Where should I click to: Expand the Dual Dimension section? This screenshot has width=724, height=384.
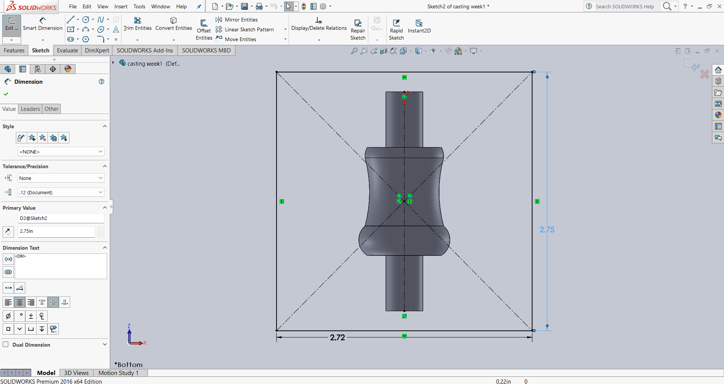[105, 344]
